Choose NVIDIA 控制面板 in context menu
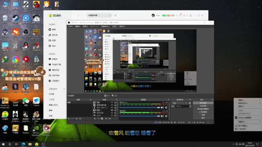The image size is (262, 147). pyautogui.click(x=248, y=118)
